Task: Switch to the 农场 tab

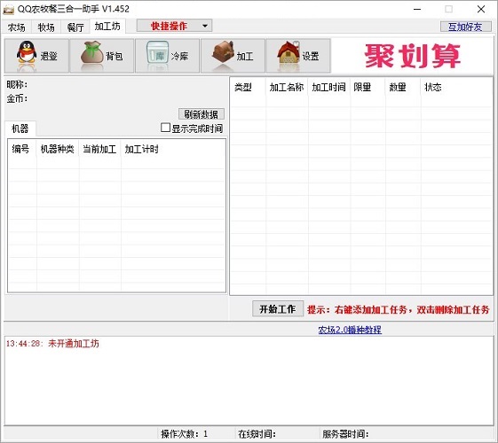Action: pyautogui.click(x=17, y=27)
